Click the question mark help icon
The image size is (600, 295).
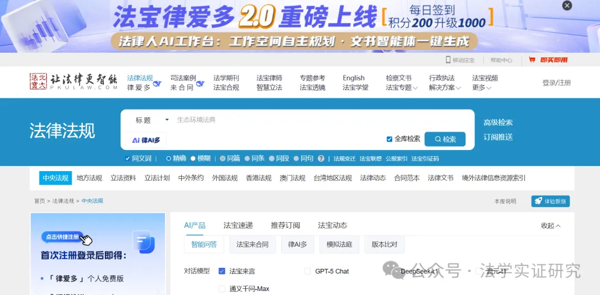(x=321, y=158)
